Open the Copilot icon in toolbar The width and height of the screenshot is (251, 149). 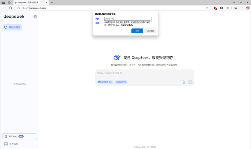click(248, 8)
